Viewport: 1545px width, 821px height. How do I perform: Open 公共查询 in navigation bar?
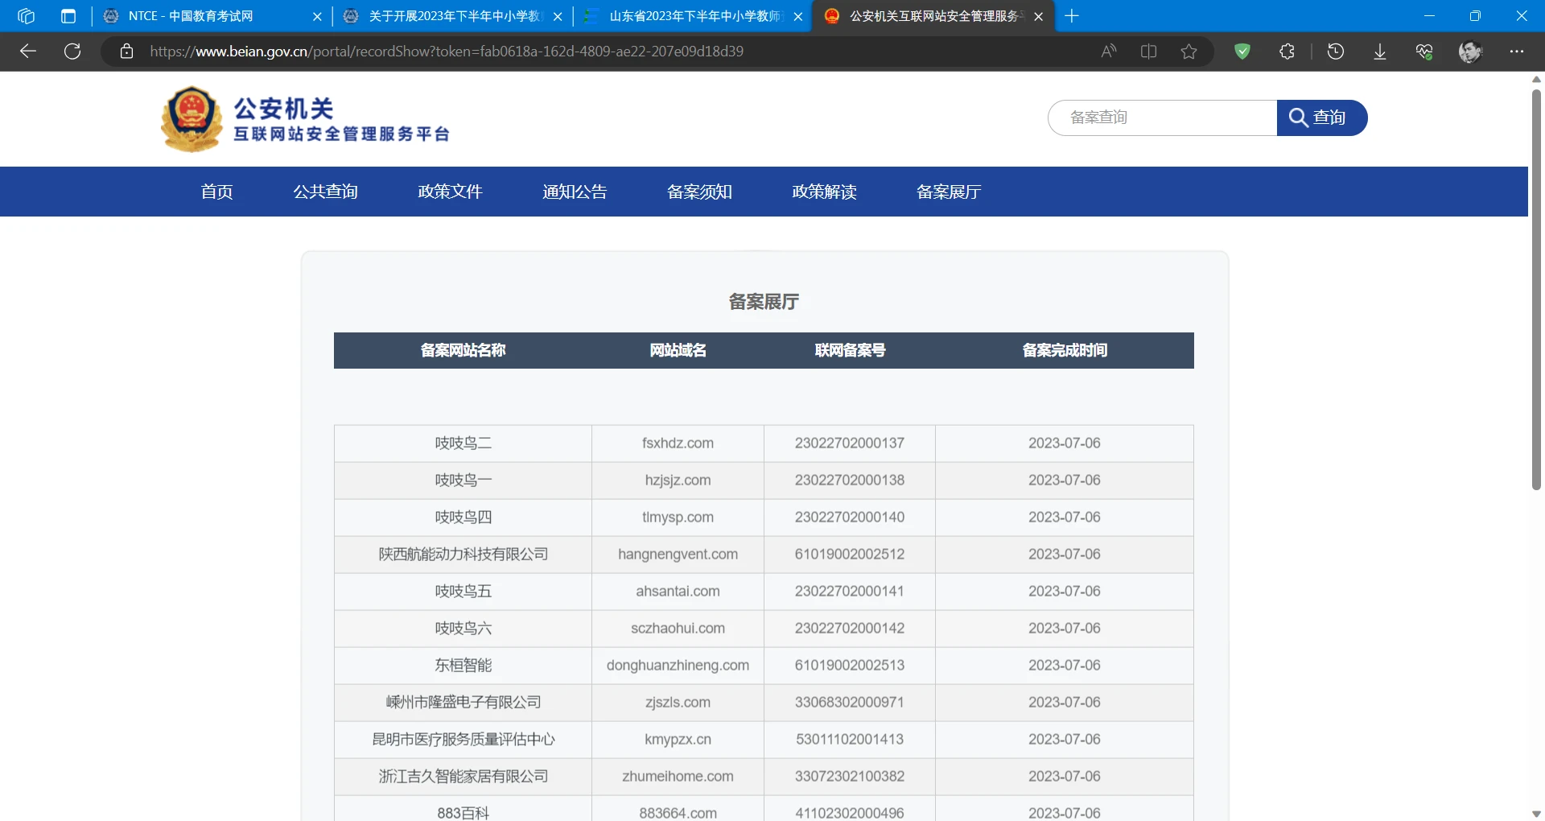[325, 192]
